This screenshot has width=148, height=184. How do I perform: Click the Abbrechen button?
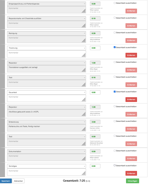[x=18, y=181]
